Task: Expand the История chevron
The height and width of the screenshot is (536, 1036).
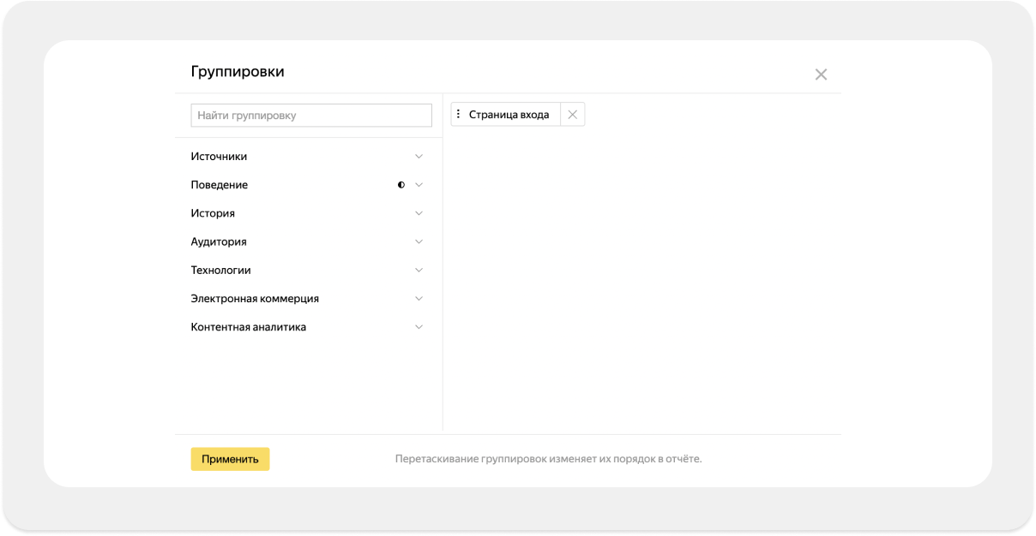Action: coord(419,213)
